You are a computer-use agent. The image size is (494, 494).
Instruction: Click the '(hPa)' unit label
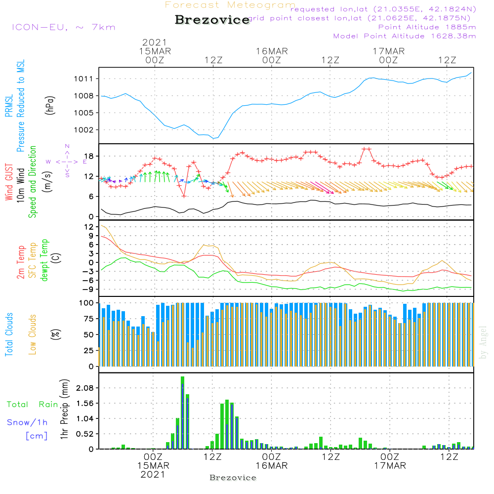[50, 105]
